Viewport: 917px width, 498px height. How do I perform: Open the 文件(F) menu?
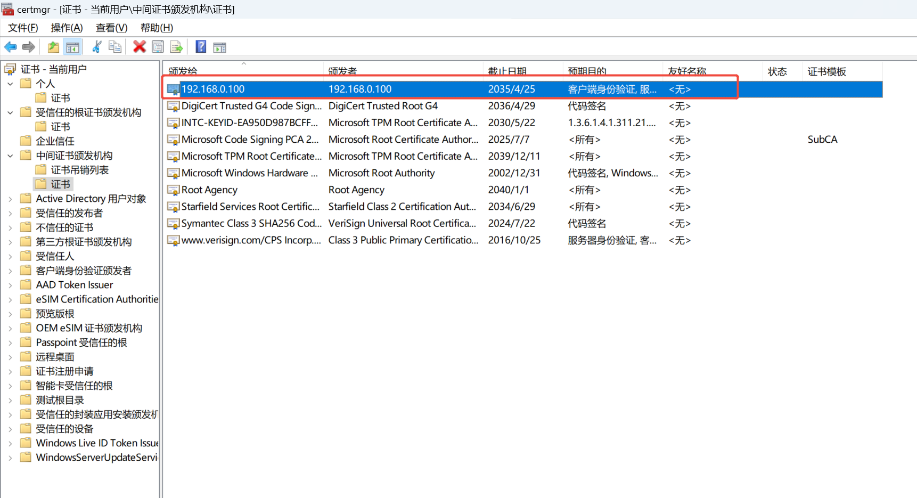point(23,28)
